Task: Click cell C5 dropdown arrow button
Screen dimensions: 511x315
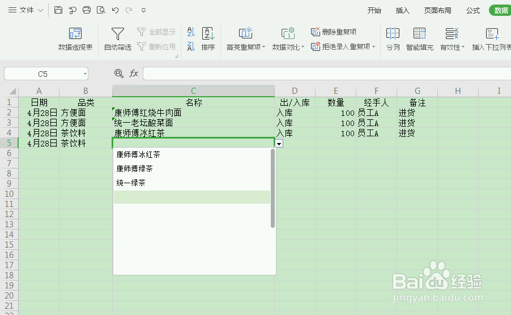Action: click(279, 144)
